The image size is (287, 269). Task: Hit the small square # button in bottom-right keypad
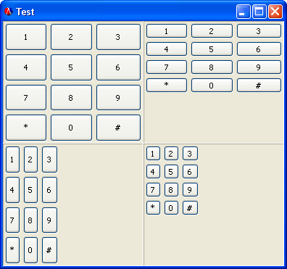point(190,208)
